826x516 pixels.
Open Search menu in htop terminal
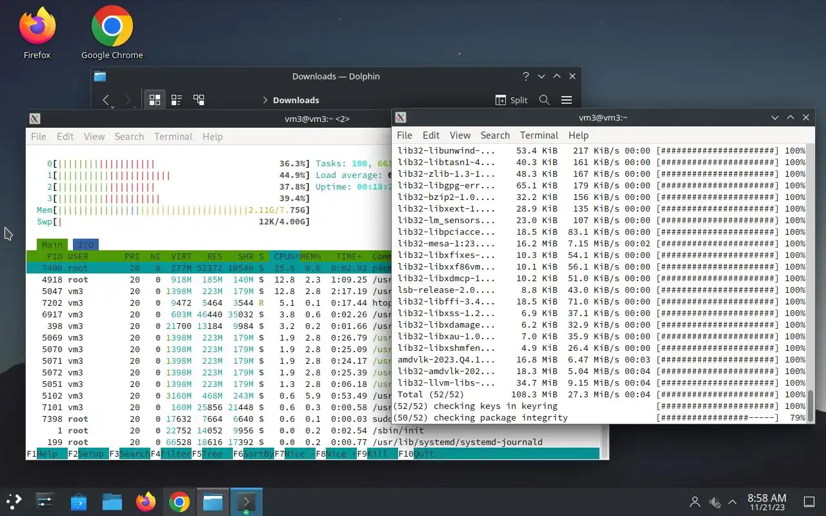point(129,136)
